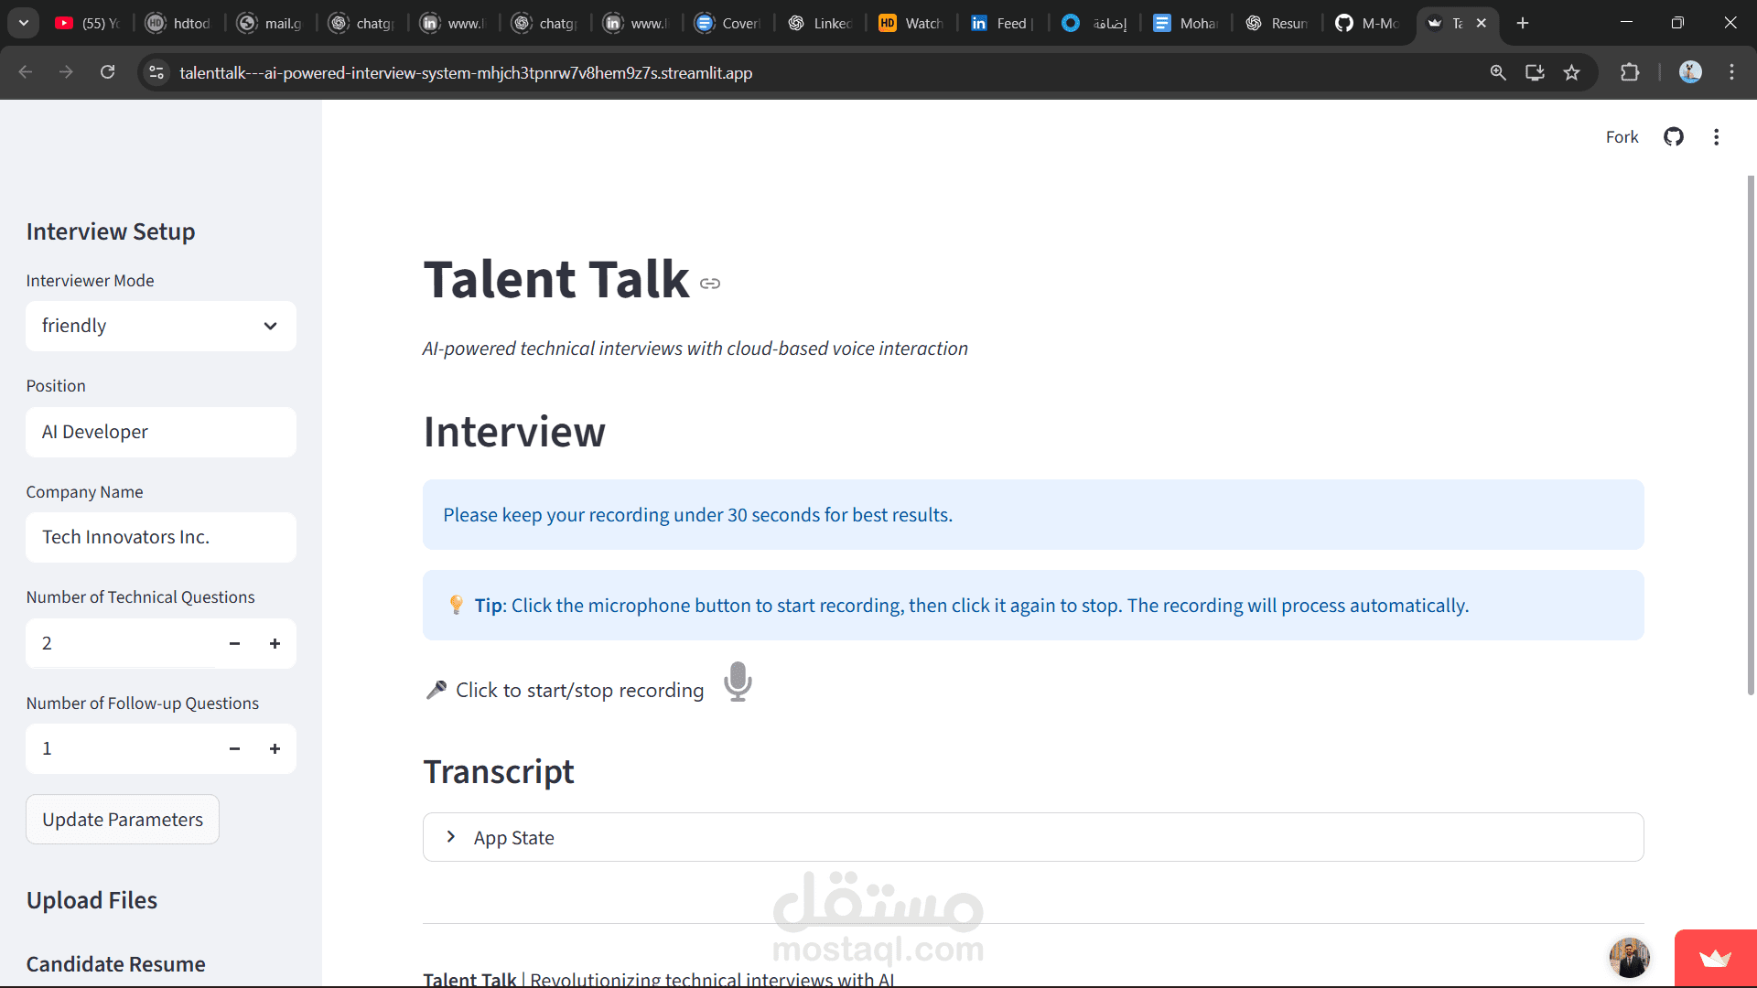1757x988 pixels.
Task: Switch to the Resume tab
Action: (x=1277, y=23)
